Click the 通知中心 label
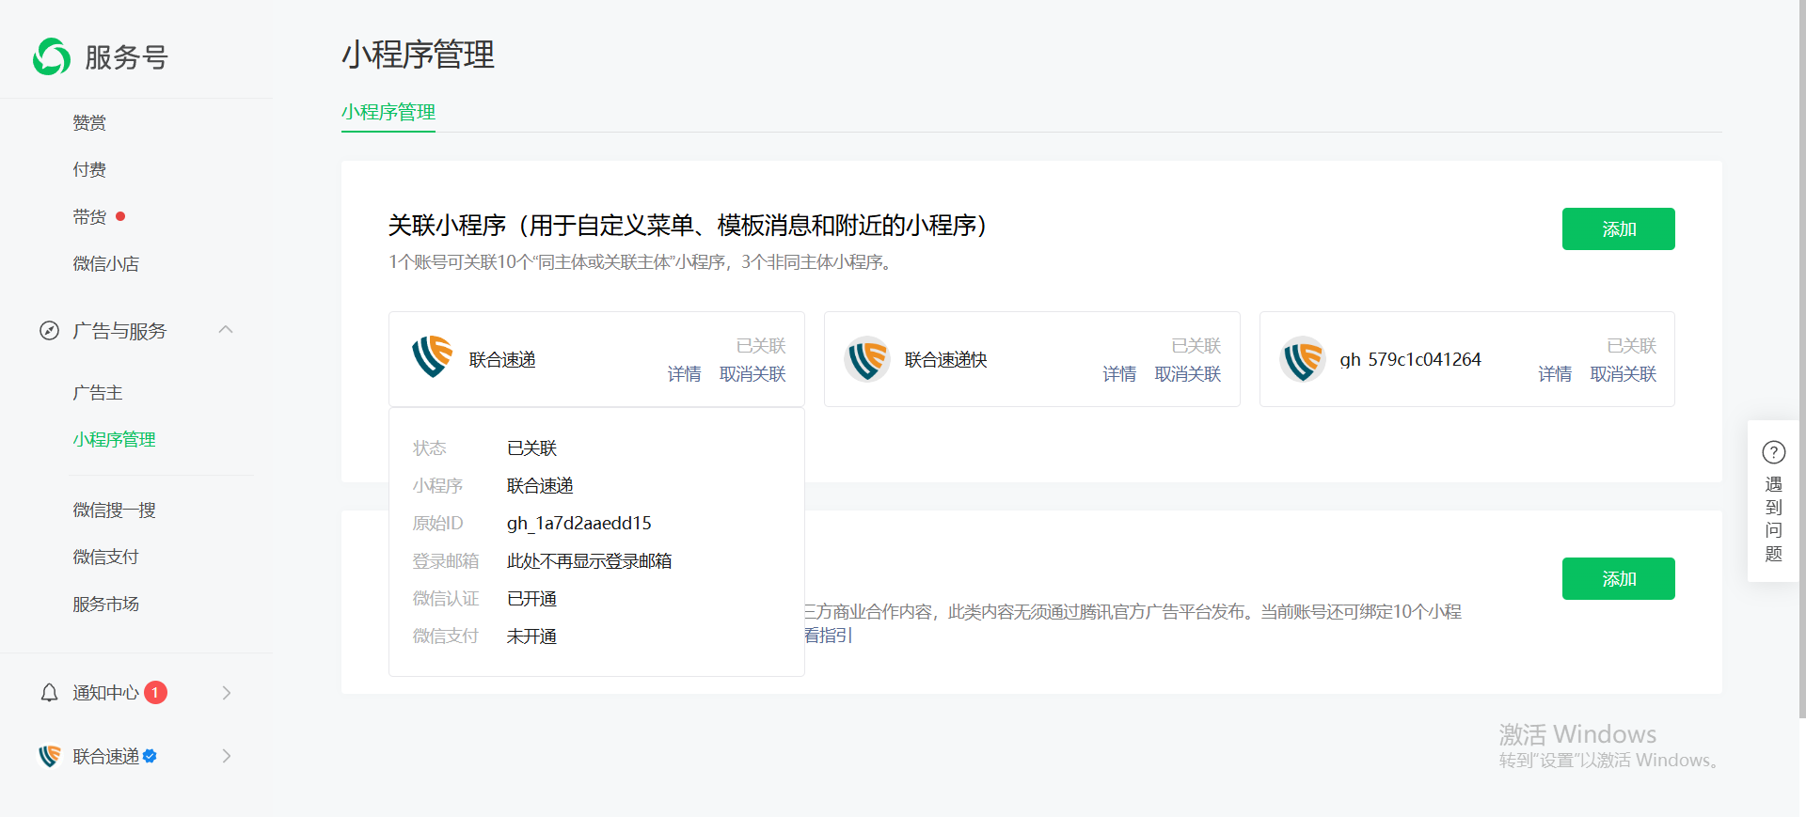 click(x=105, y=693)
